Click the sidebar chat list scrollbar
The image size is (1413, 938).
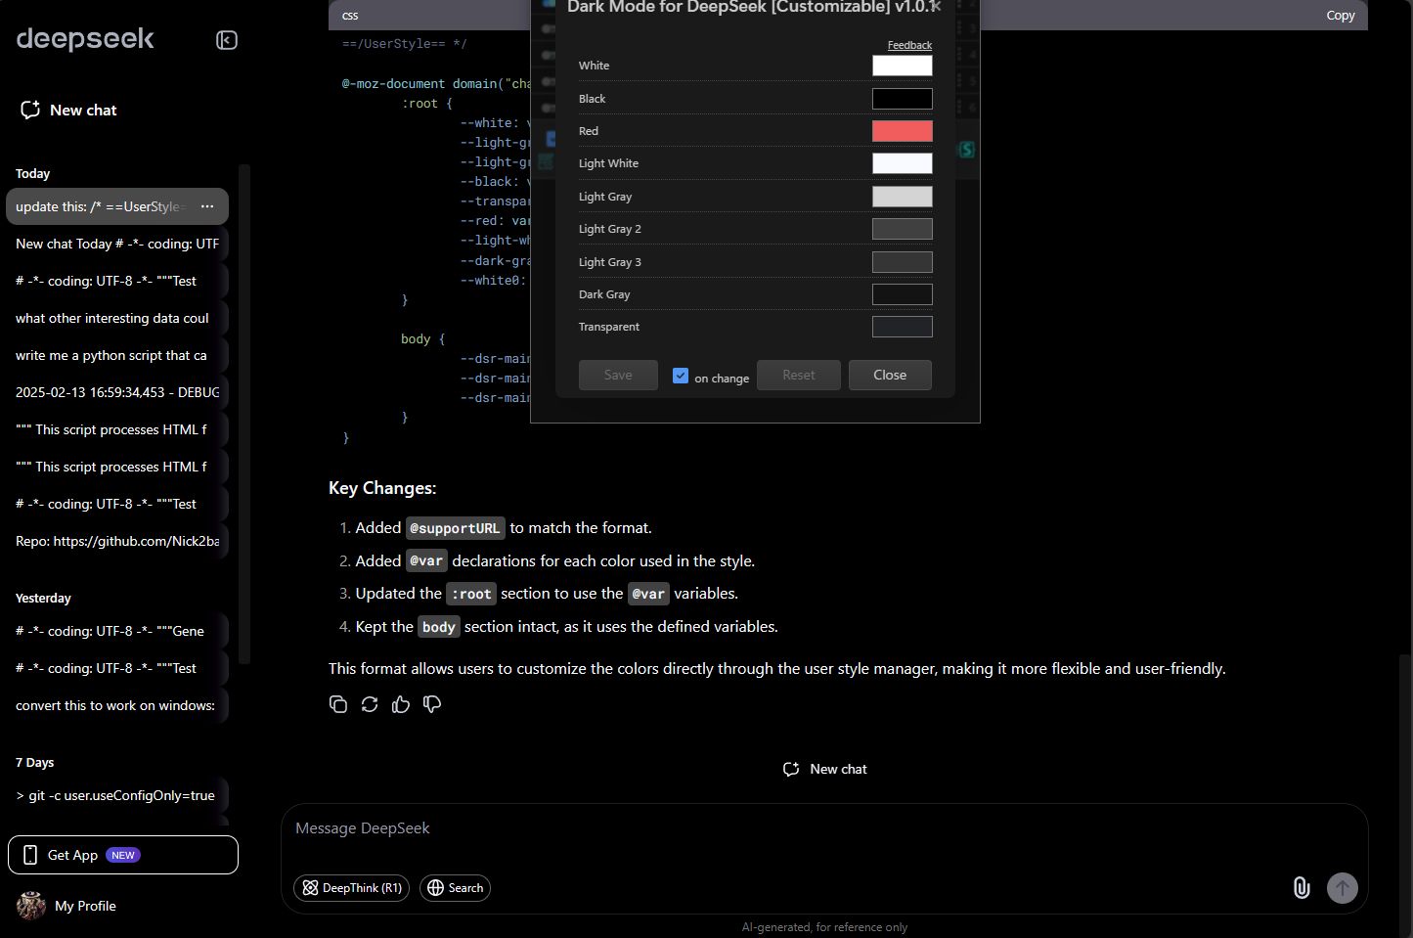(x=244, y=415)
